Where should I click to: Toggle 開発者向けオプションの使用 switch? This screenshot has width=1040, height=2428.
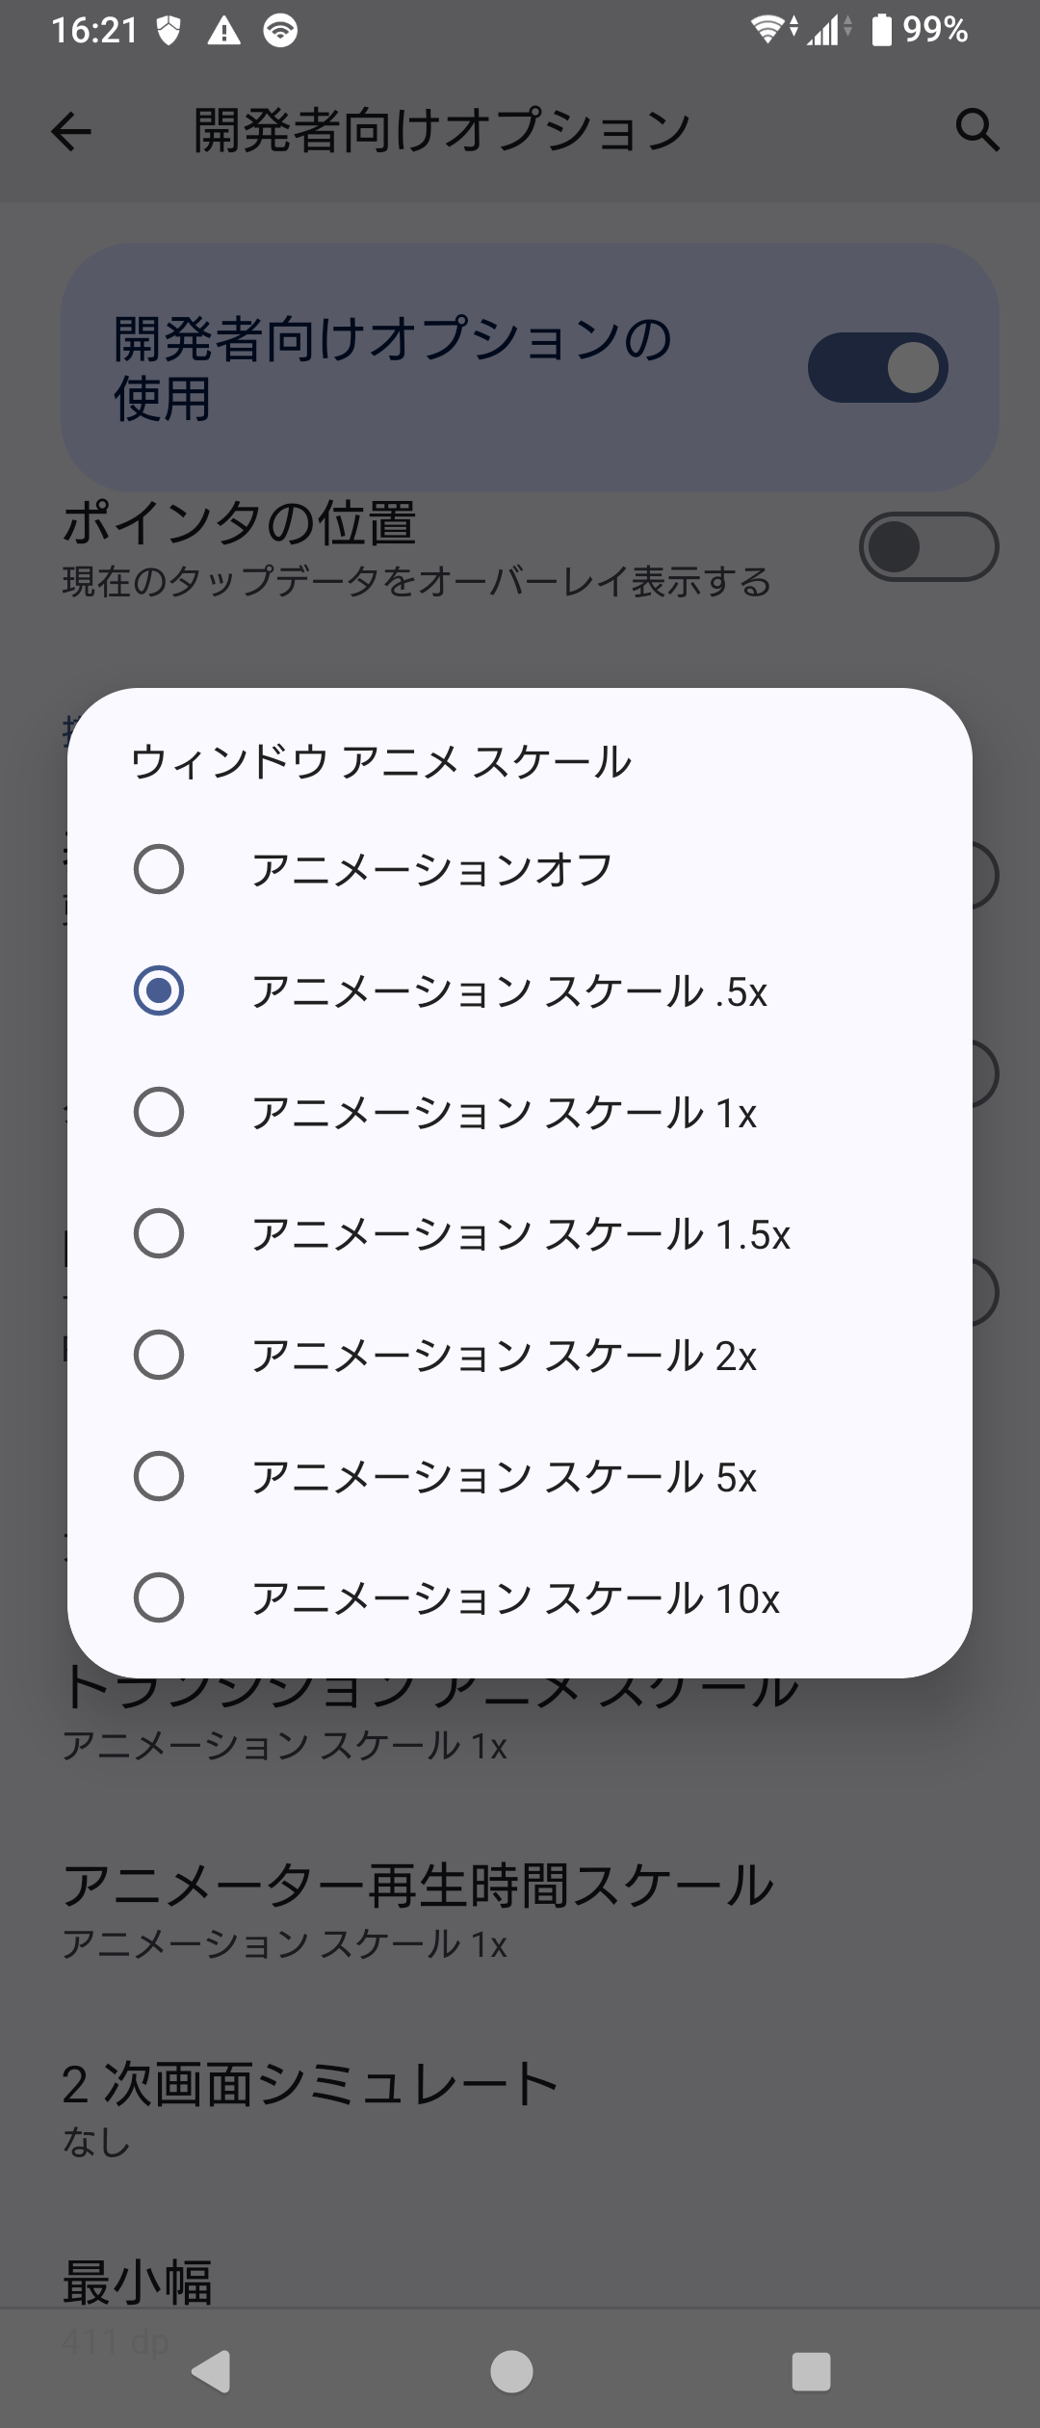point(877,368)
